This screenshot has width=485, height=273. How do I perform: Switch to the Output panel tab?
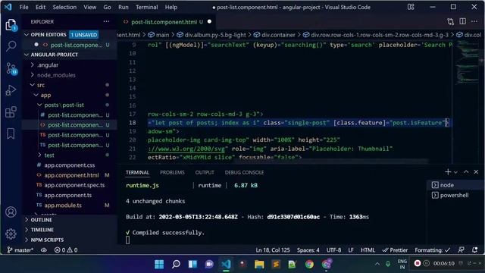205,172
